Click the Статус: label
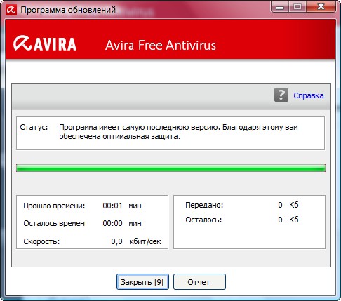This screenshot has height=301, width=341. (34, 127)
